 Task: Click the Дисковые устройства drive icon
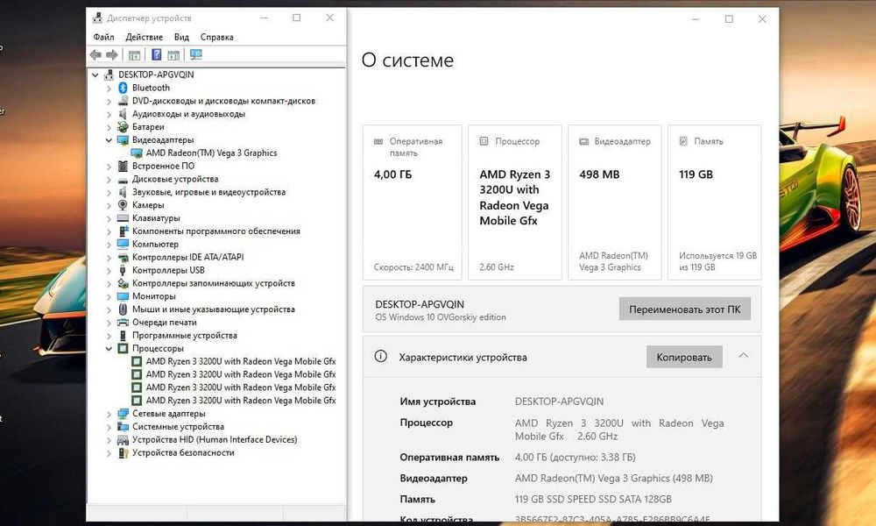click(123, 180)
